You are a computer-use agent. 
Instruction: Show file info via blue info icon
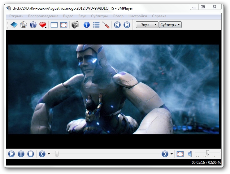(x=87, y=25)
